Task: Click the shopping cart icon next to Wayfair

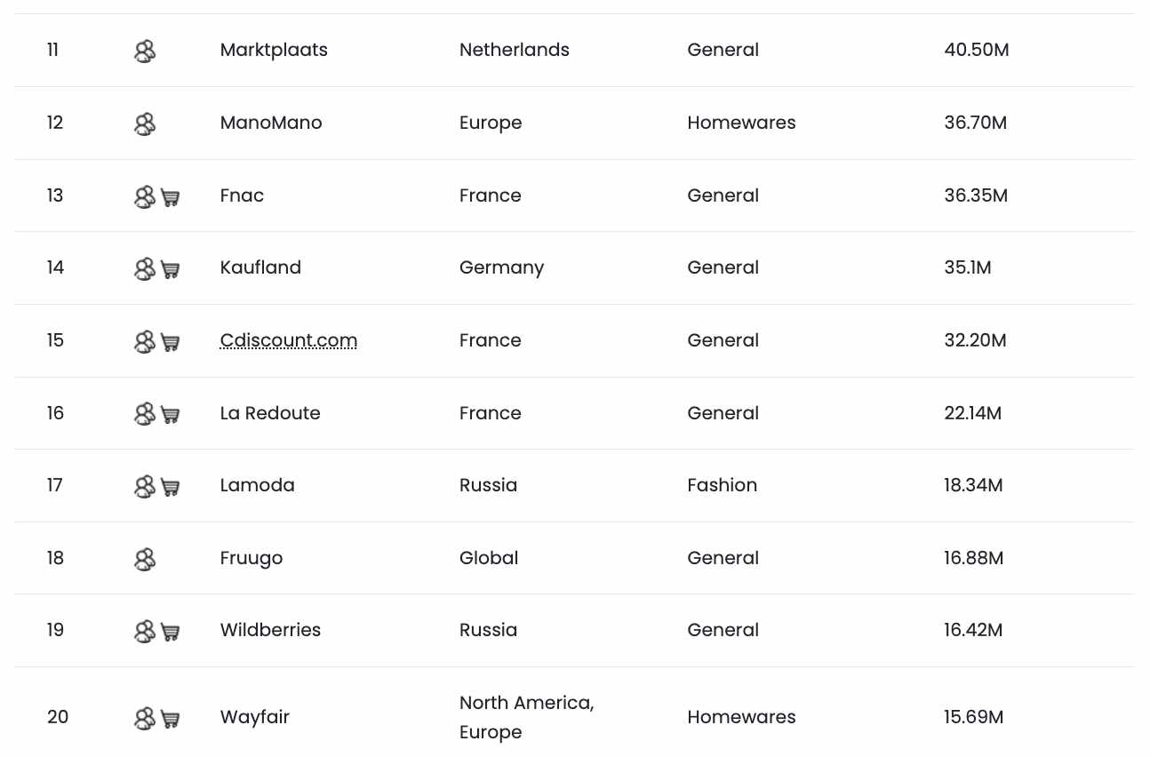Action: click(171, 719)
